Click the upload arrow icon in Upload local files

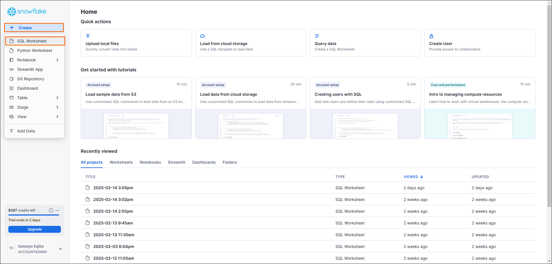point(88,36)
